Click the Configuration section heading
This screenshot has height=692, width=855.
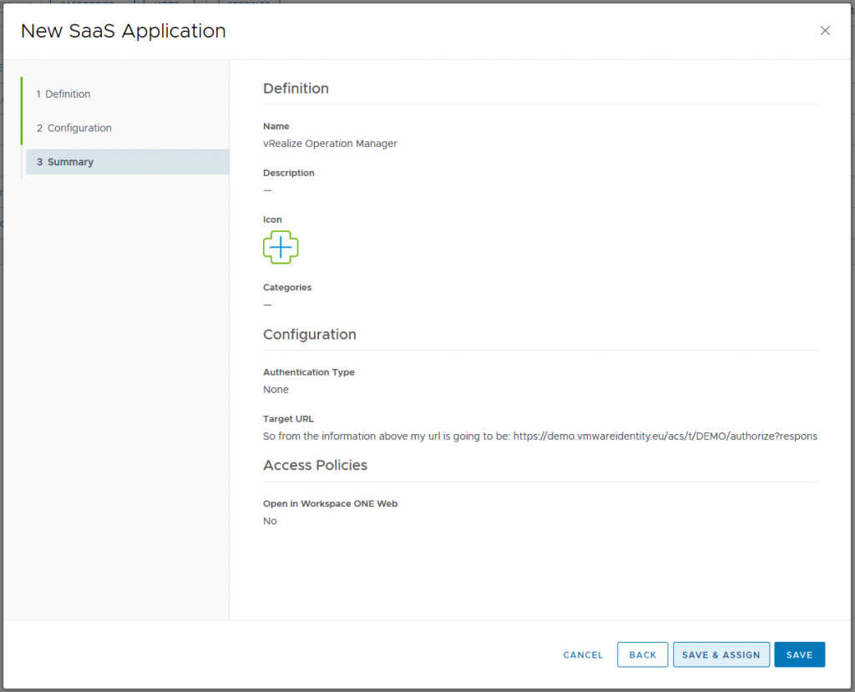[x=310, y=334]
